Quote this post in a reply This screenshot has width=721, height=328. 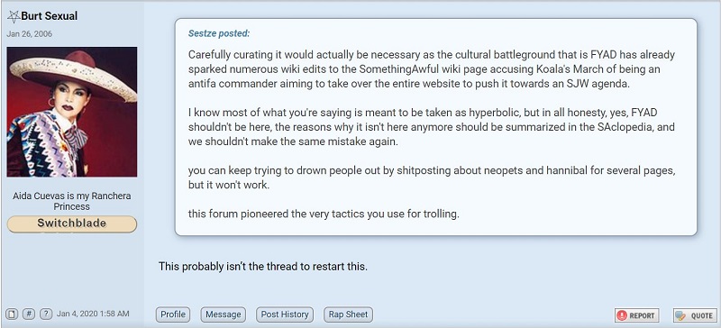[695, 315]
